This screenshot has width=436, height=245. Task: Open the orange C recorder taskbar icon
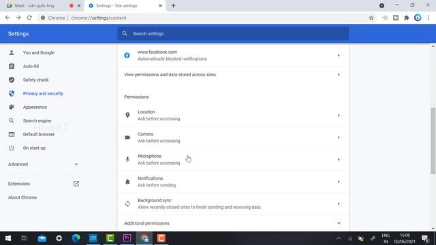pos(161,238)
